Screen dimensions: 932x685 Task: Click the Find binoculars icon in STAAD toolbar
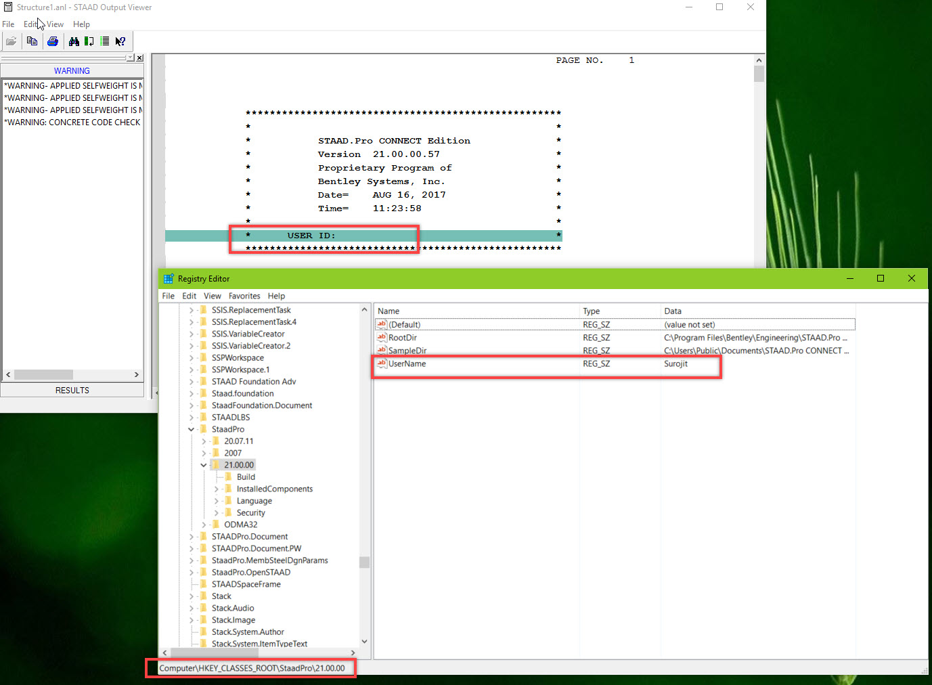coord(74,41)
